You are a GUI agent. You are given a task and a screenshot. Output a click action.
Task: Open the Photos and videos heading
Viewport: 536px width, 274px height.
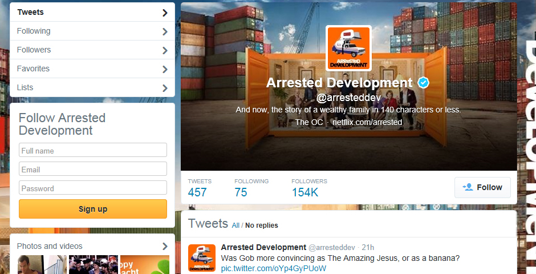[x=50, y=246]
